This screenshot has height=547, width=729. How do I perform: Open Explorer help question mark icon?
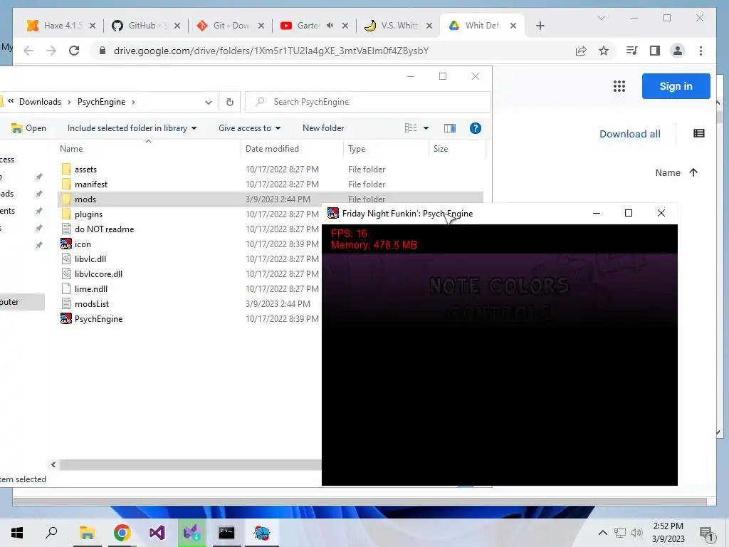tap(475, 128)
